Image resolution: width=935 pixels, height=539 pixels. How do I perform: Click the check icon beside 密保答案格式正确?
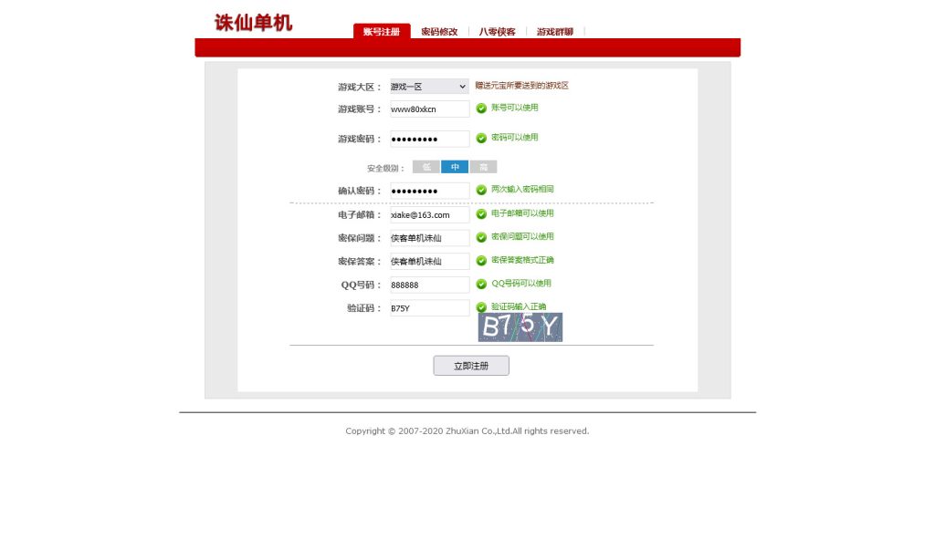[481, 260]
